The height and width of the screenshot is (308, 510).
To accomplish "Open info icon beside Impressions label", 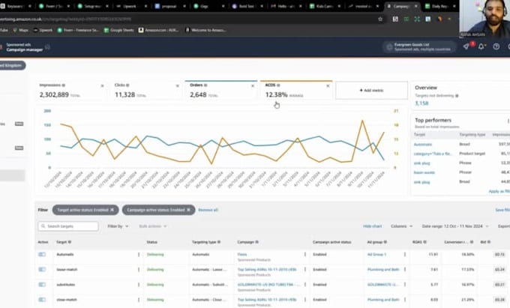I will click(64, 85).
